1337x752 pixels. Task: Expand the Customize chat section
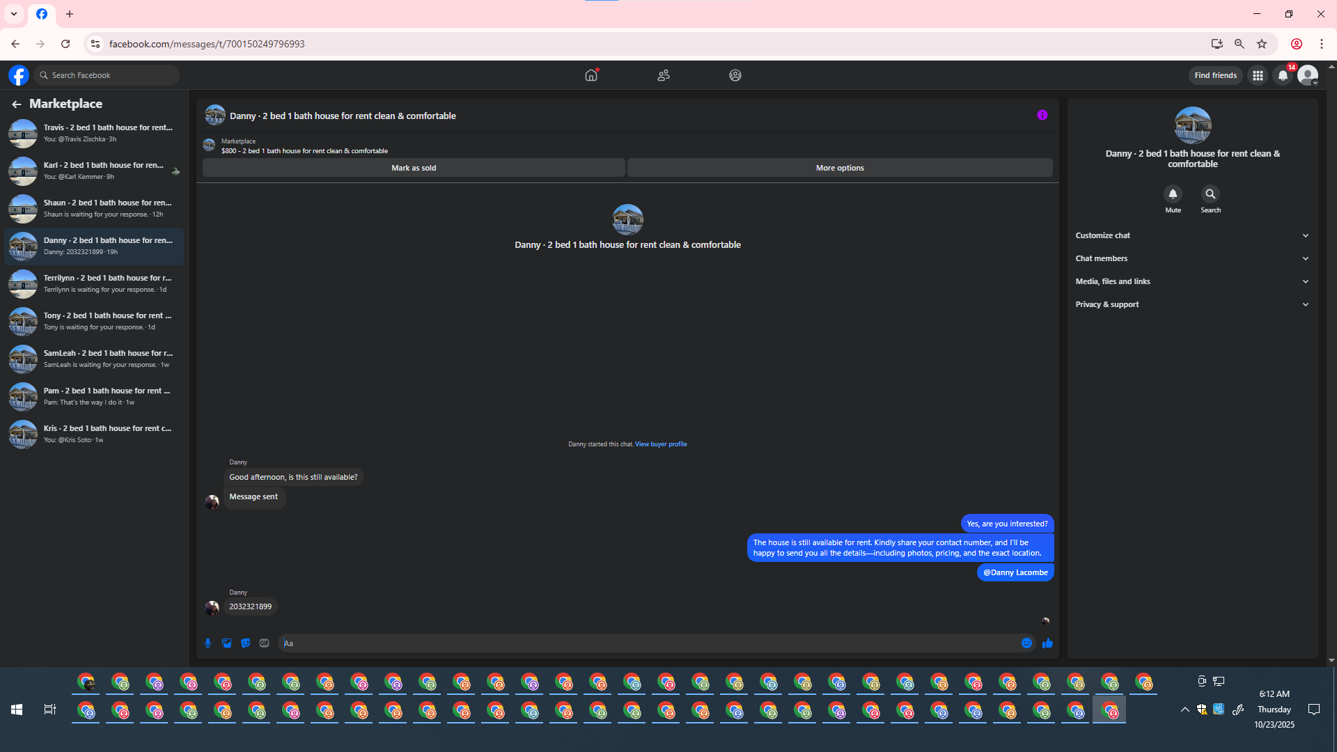[x=1192, y=235]
